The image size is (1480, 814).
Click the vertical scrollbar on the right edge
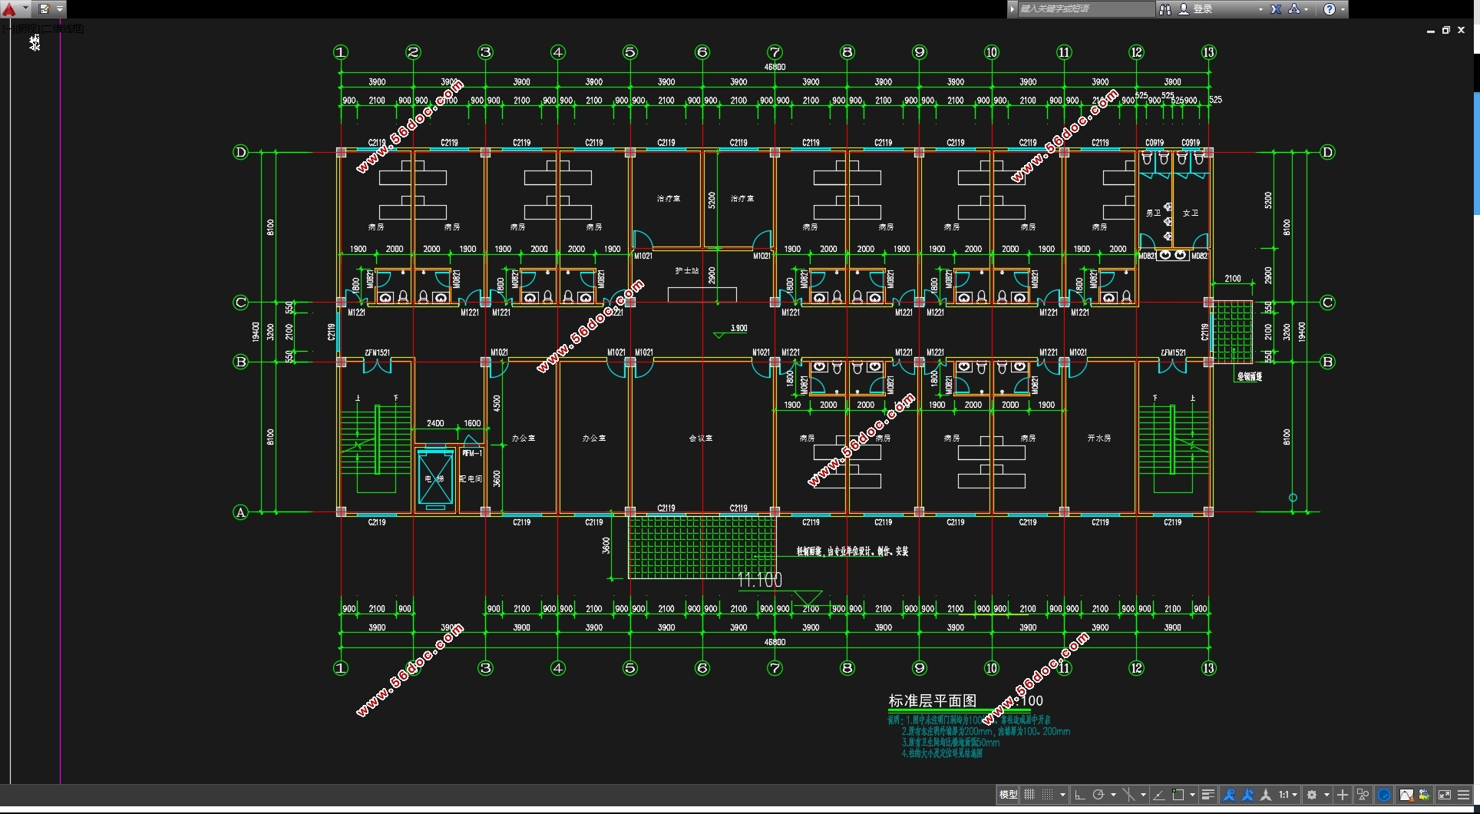tap(1476, 154)
